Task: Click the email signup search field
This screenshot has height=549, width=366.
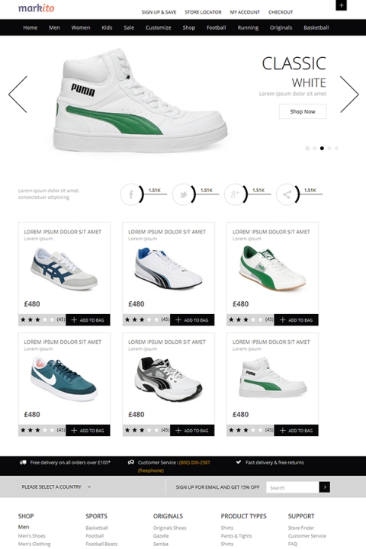Action: click(293, 487)
